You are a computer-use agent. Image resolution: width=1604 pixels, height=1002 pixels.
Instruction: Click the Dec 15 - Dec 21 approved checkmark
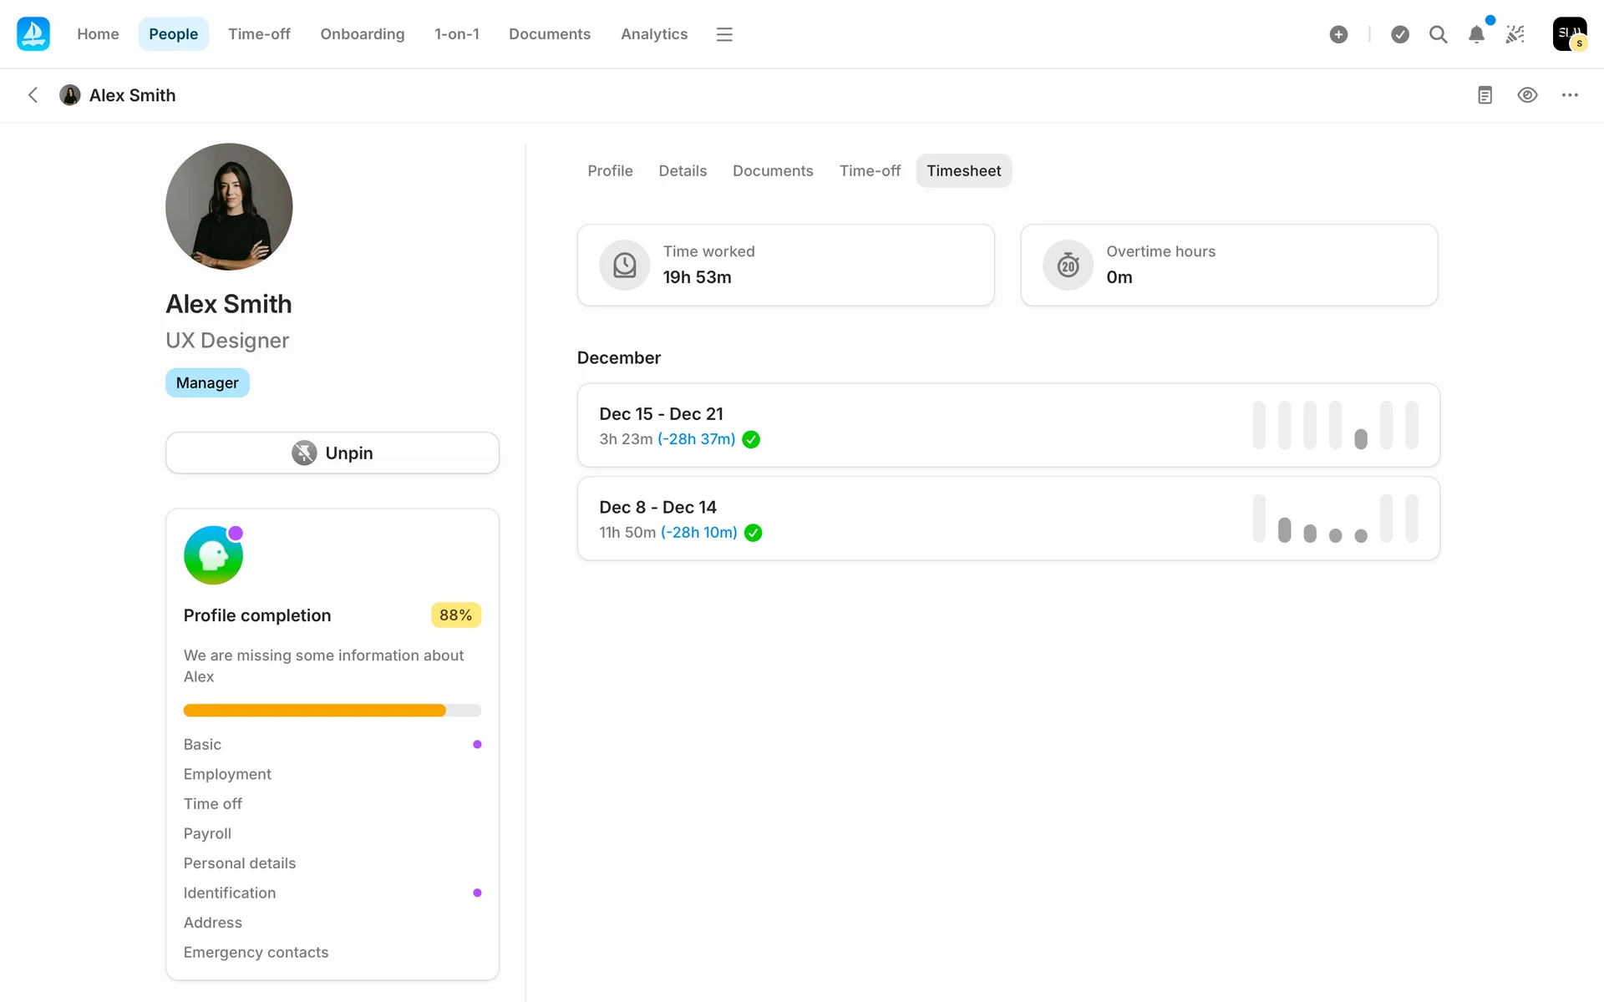point(751,439)
